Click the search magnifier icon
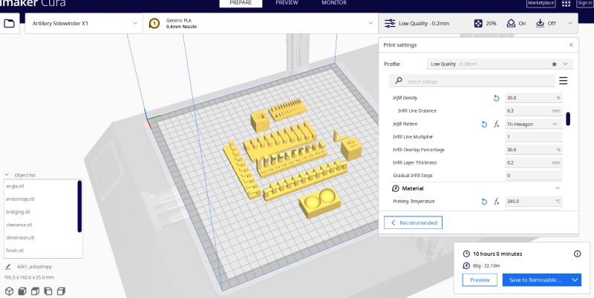 tap(399, 81)
